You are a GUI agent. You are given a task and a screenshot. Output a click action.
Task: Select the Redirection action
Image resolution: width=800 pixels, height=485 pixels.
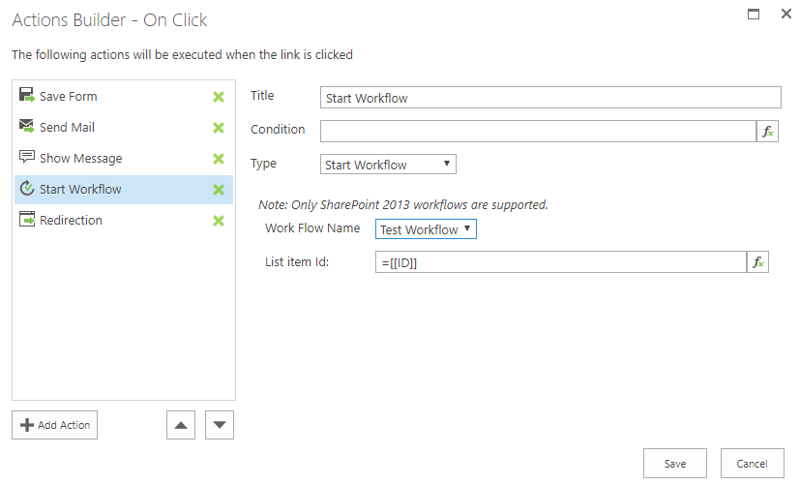point(71,221)
